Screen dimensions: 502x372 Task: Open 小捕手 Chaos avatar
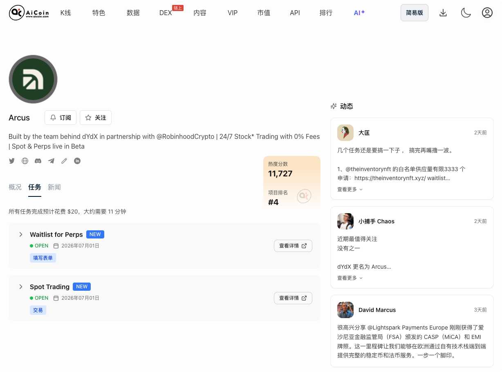click(345, 221)
